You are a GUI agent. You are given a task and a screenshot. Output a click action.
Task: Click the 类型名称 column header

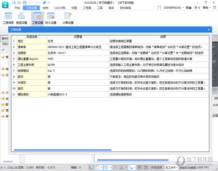32,37
